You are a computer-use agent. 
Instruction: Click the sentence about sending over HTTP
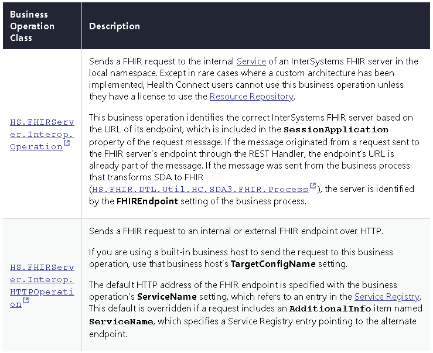(x=236, y=231)
